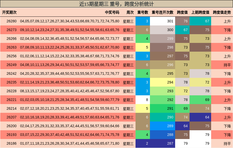This screenshot has width=233, height=148.
Task: Click consecutive count cell 301
Action: 163,21
